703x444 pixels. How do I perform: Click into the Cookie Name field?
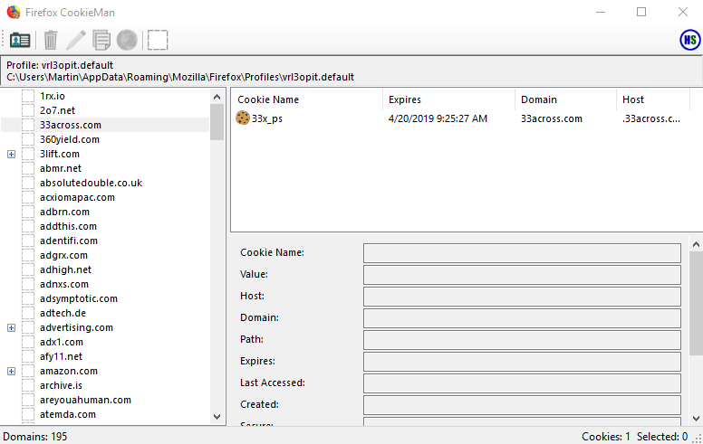pyautogui.click(x=522, y=253)
